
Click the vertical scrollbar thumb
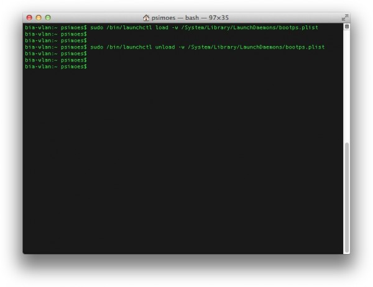coord(347,197)
